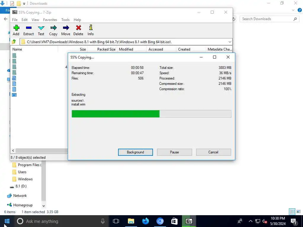
Task: Pause the copying operation
Action: click(175, 152)
